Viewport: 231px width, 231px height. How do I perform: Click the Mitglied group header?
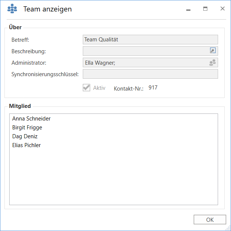20,106
